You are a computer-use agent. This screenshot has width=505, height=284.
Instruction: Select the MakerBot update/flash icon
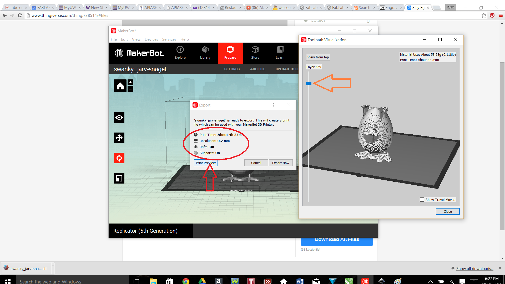119,158
